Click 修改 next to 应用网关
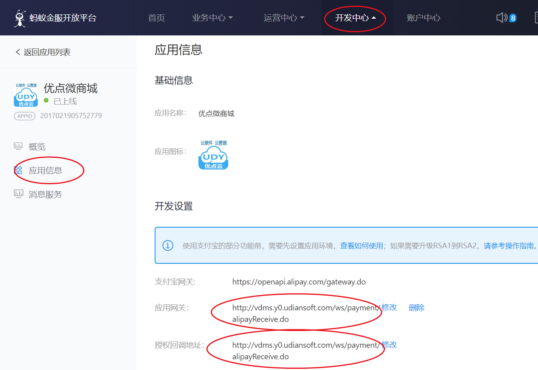Viewport: 538px width, 370px height. [x=389, y=308]
